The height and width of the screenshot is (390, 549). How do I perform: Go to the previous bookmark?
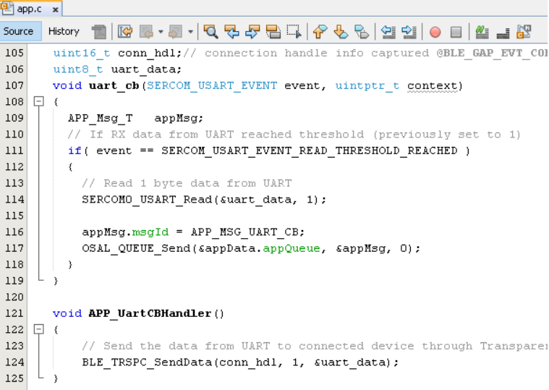[320, 32]
